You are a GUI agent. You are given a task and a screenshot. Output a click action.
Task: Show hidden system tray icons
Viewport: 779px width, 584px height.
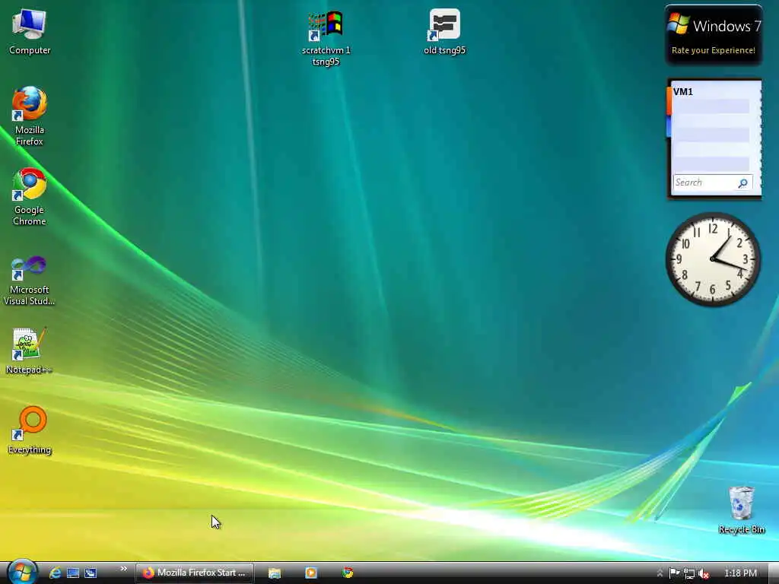coord(660,573)
